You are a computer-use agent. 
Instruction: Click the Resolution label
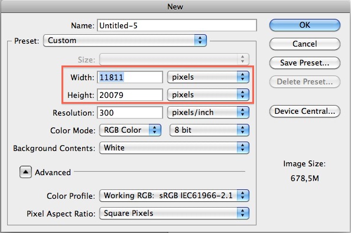pos(73,113)
